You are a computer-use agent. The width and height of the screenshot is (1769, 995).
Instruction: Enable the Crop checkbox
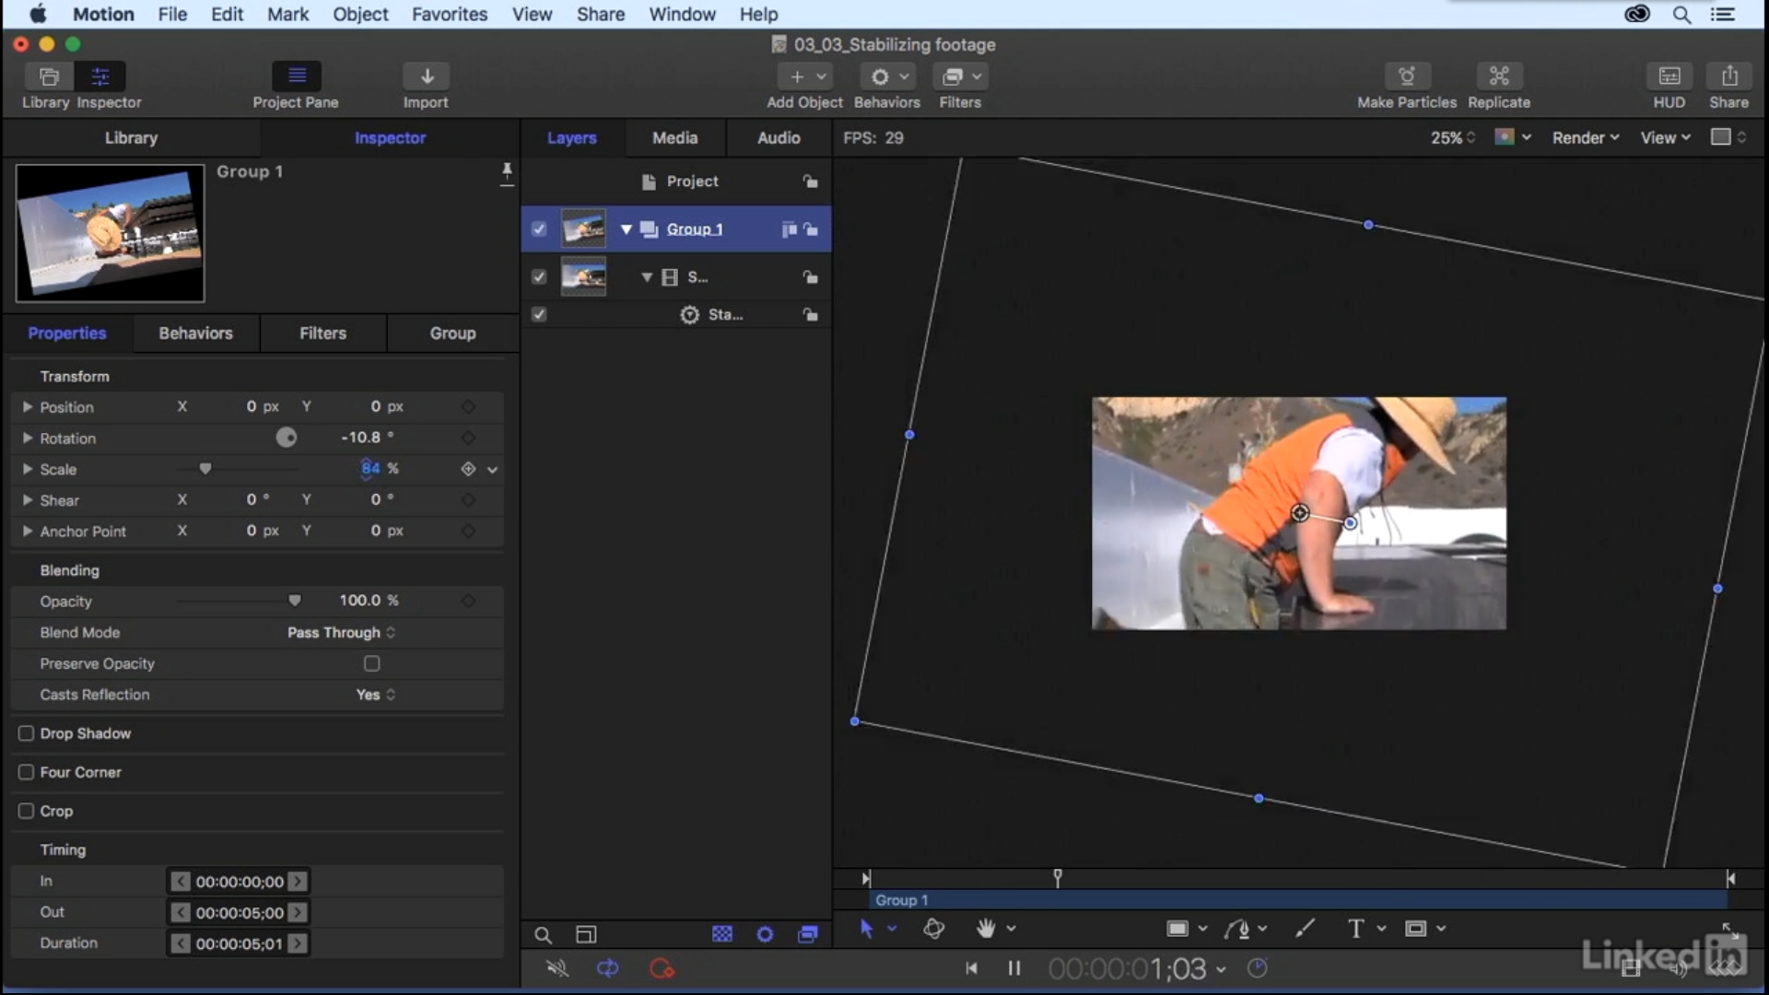(26, 811)
